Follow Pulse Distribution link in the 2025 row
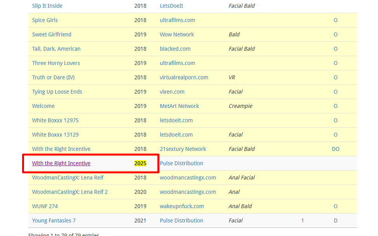Screen dimensions: 378x236 click(x=181, y=163)
